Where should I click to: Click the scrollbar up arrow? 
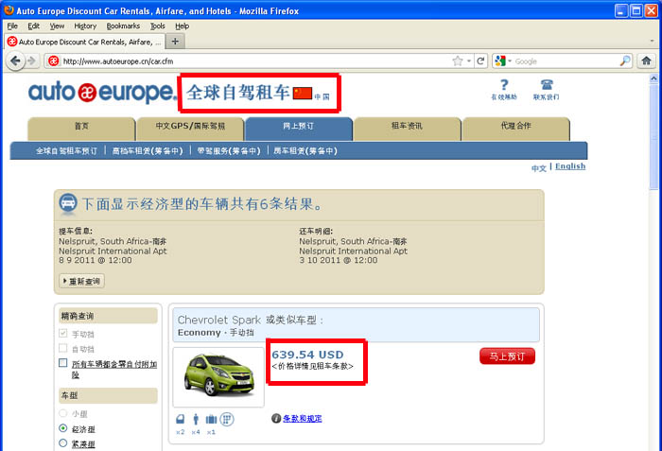(653, 78)
